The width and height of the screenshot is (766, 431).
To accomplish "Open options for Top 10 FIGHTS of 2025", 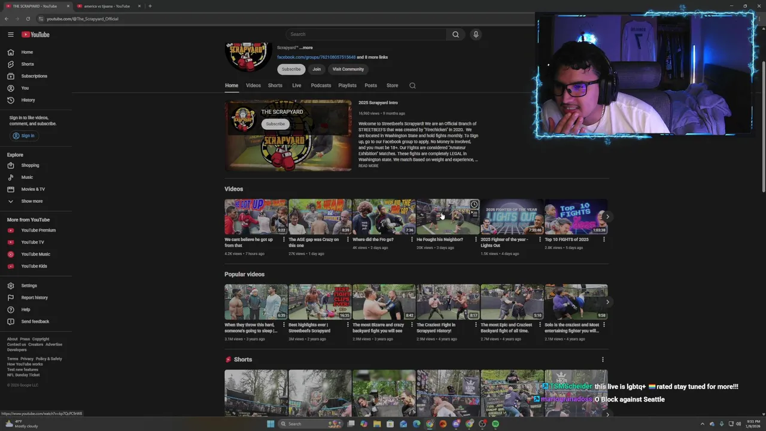I will coord(604,239).
